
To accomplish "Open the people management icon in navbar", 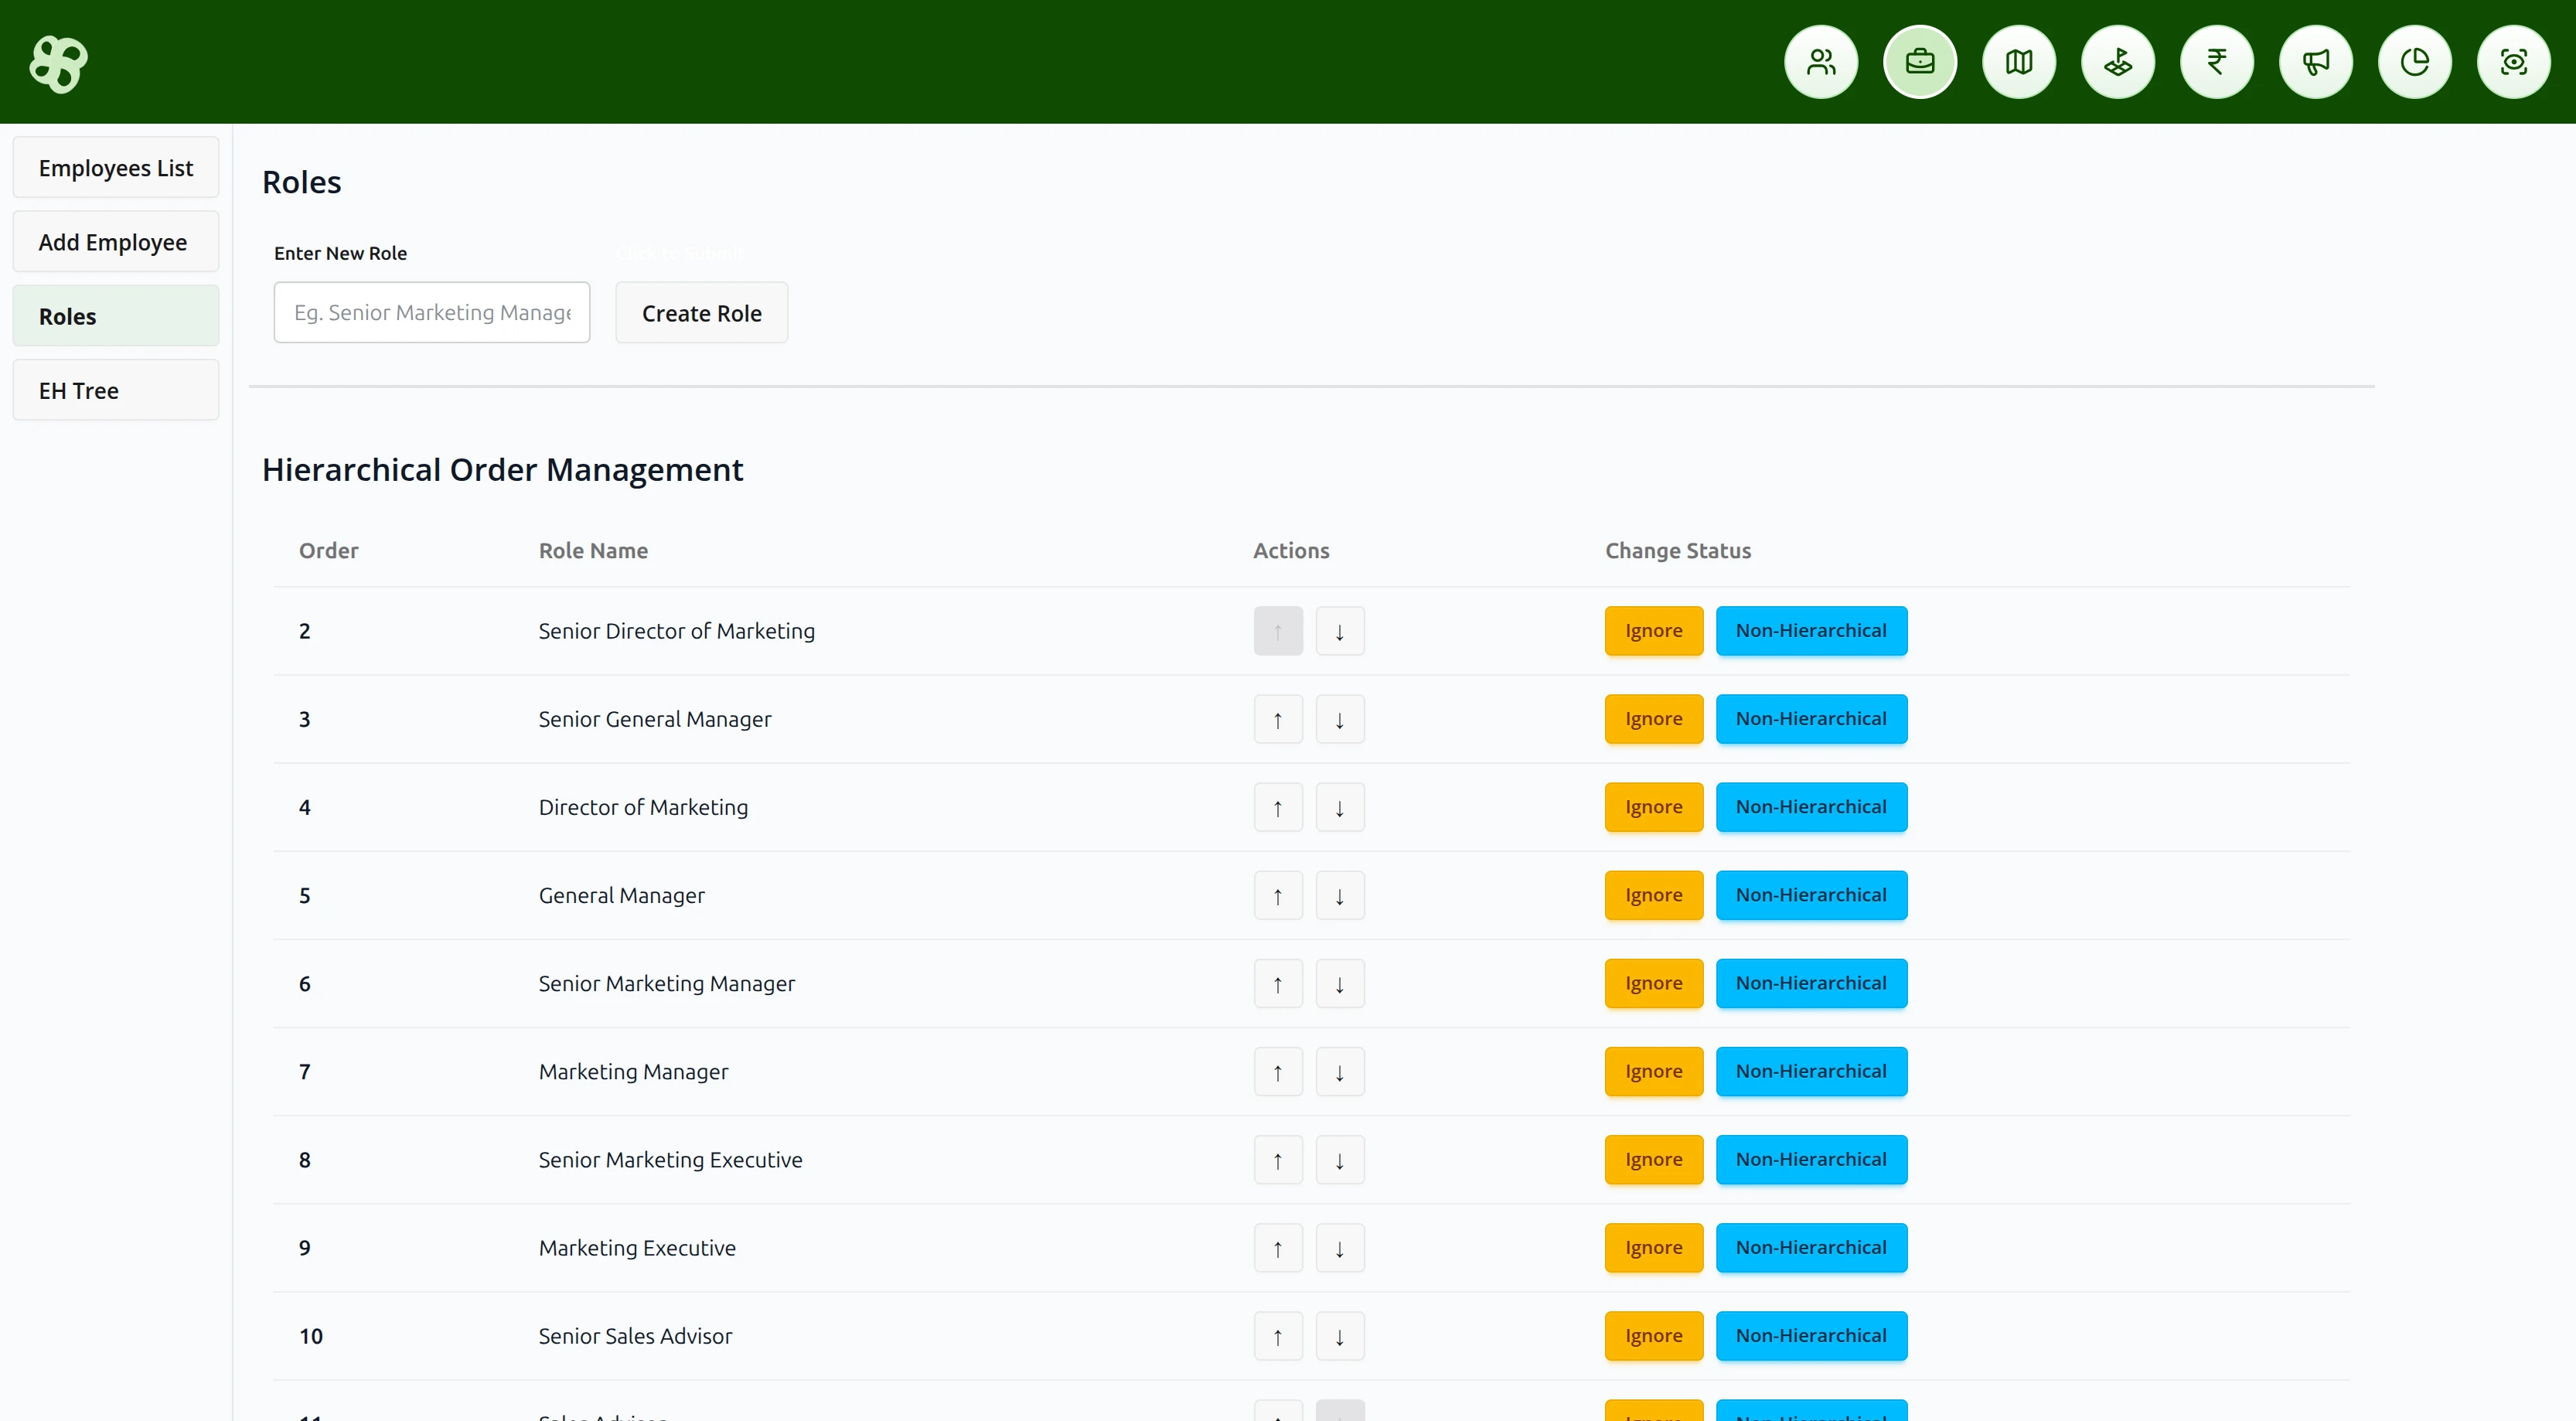I will (1820, 61).
